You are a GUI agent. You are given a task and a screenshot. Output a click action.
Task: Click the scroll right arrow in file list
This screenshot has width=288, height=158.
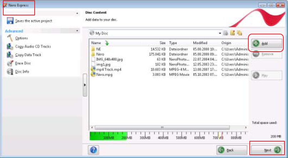point(245,128)
